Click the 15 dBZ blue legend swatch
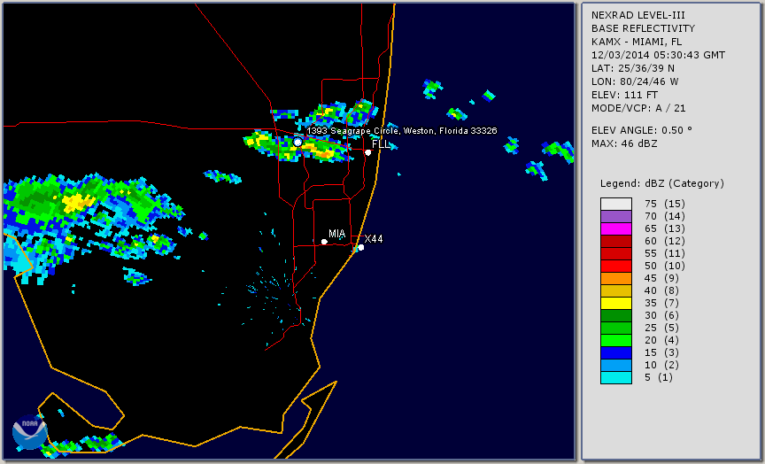This screenshot has height=464, width=765. (616, 352)
